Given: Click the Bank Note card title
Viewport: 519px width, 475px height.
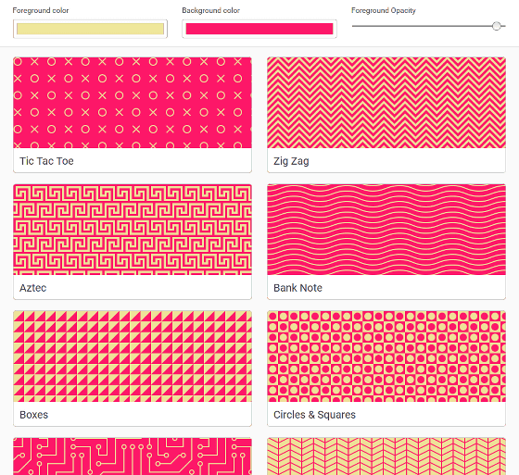Looking at the screenshot, I should click(297, 288).
